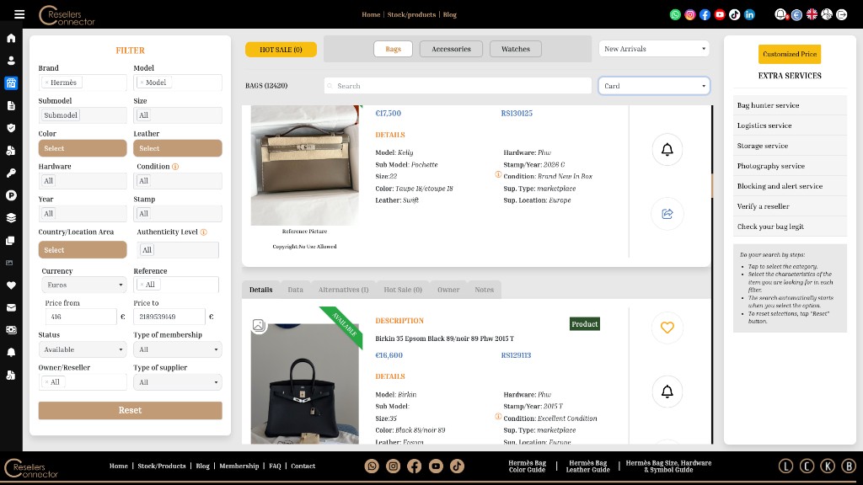Open the Type of supplier dropdown

pos(177,382)
